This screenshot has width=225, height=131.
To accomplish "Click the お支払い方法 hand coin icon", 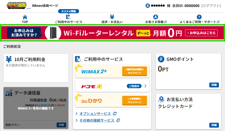I will pyautogui.click(x=161, y=99).
